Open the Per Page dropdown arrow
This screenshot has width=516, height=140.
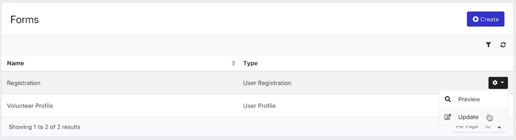coord(499,127)
